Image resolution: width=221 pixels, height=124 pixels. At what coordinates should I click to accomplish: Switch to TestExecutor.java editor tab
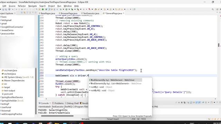point(90,13)
